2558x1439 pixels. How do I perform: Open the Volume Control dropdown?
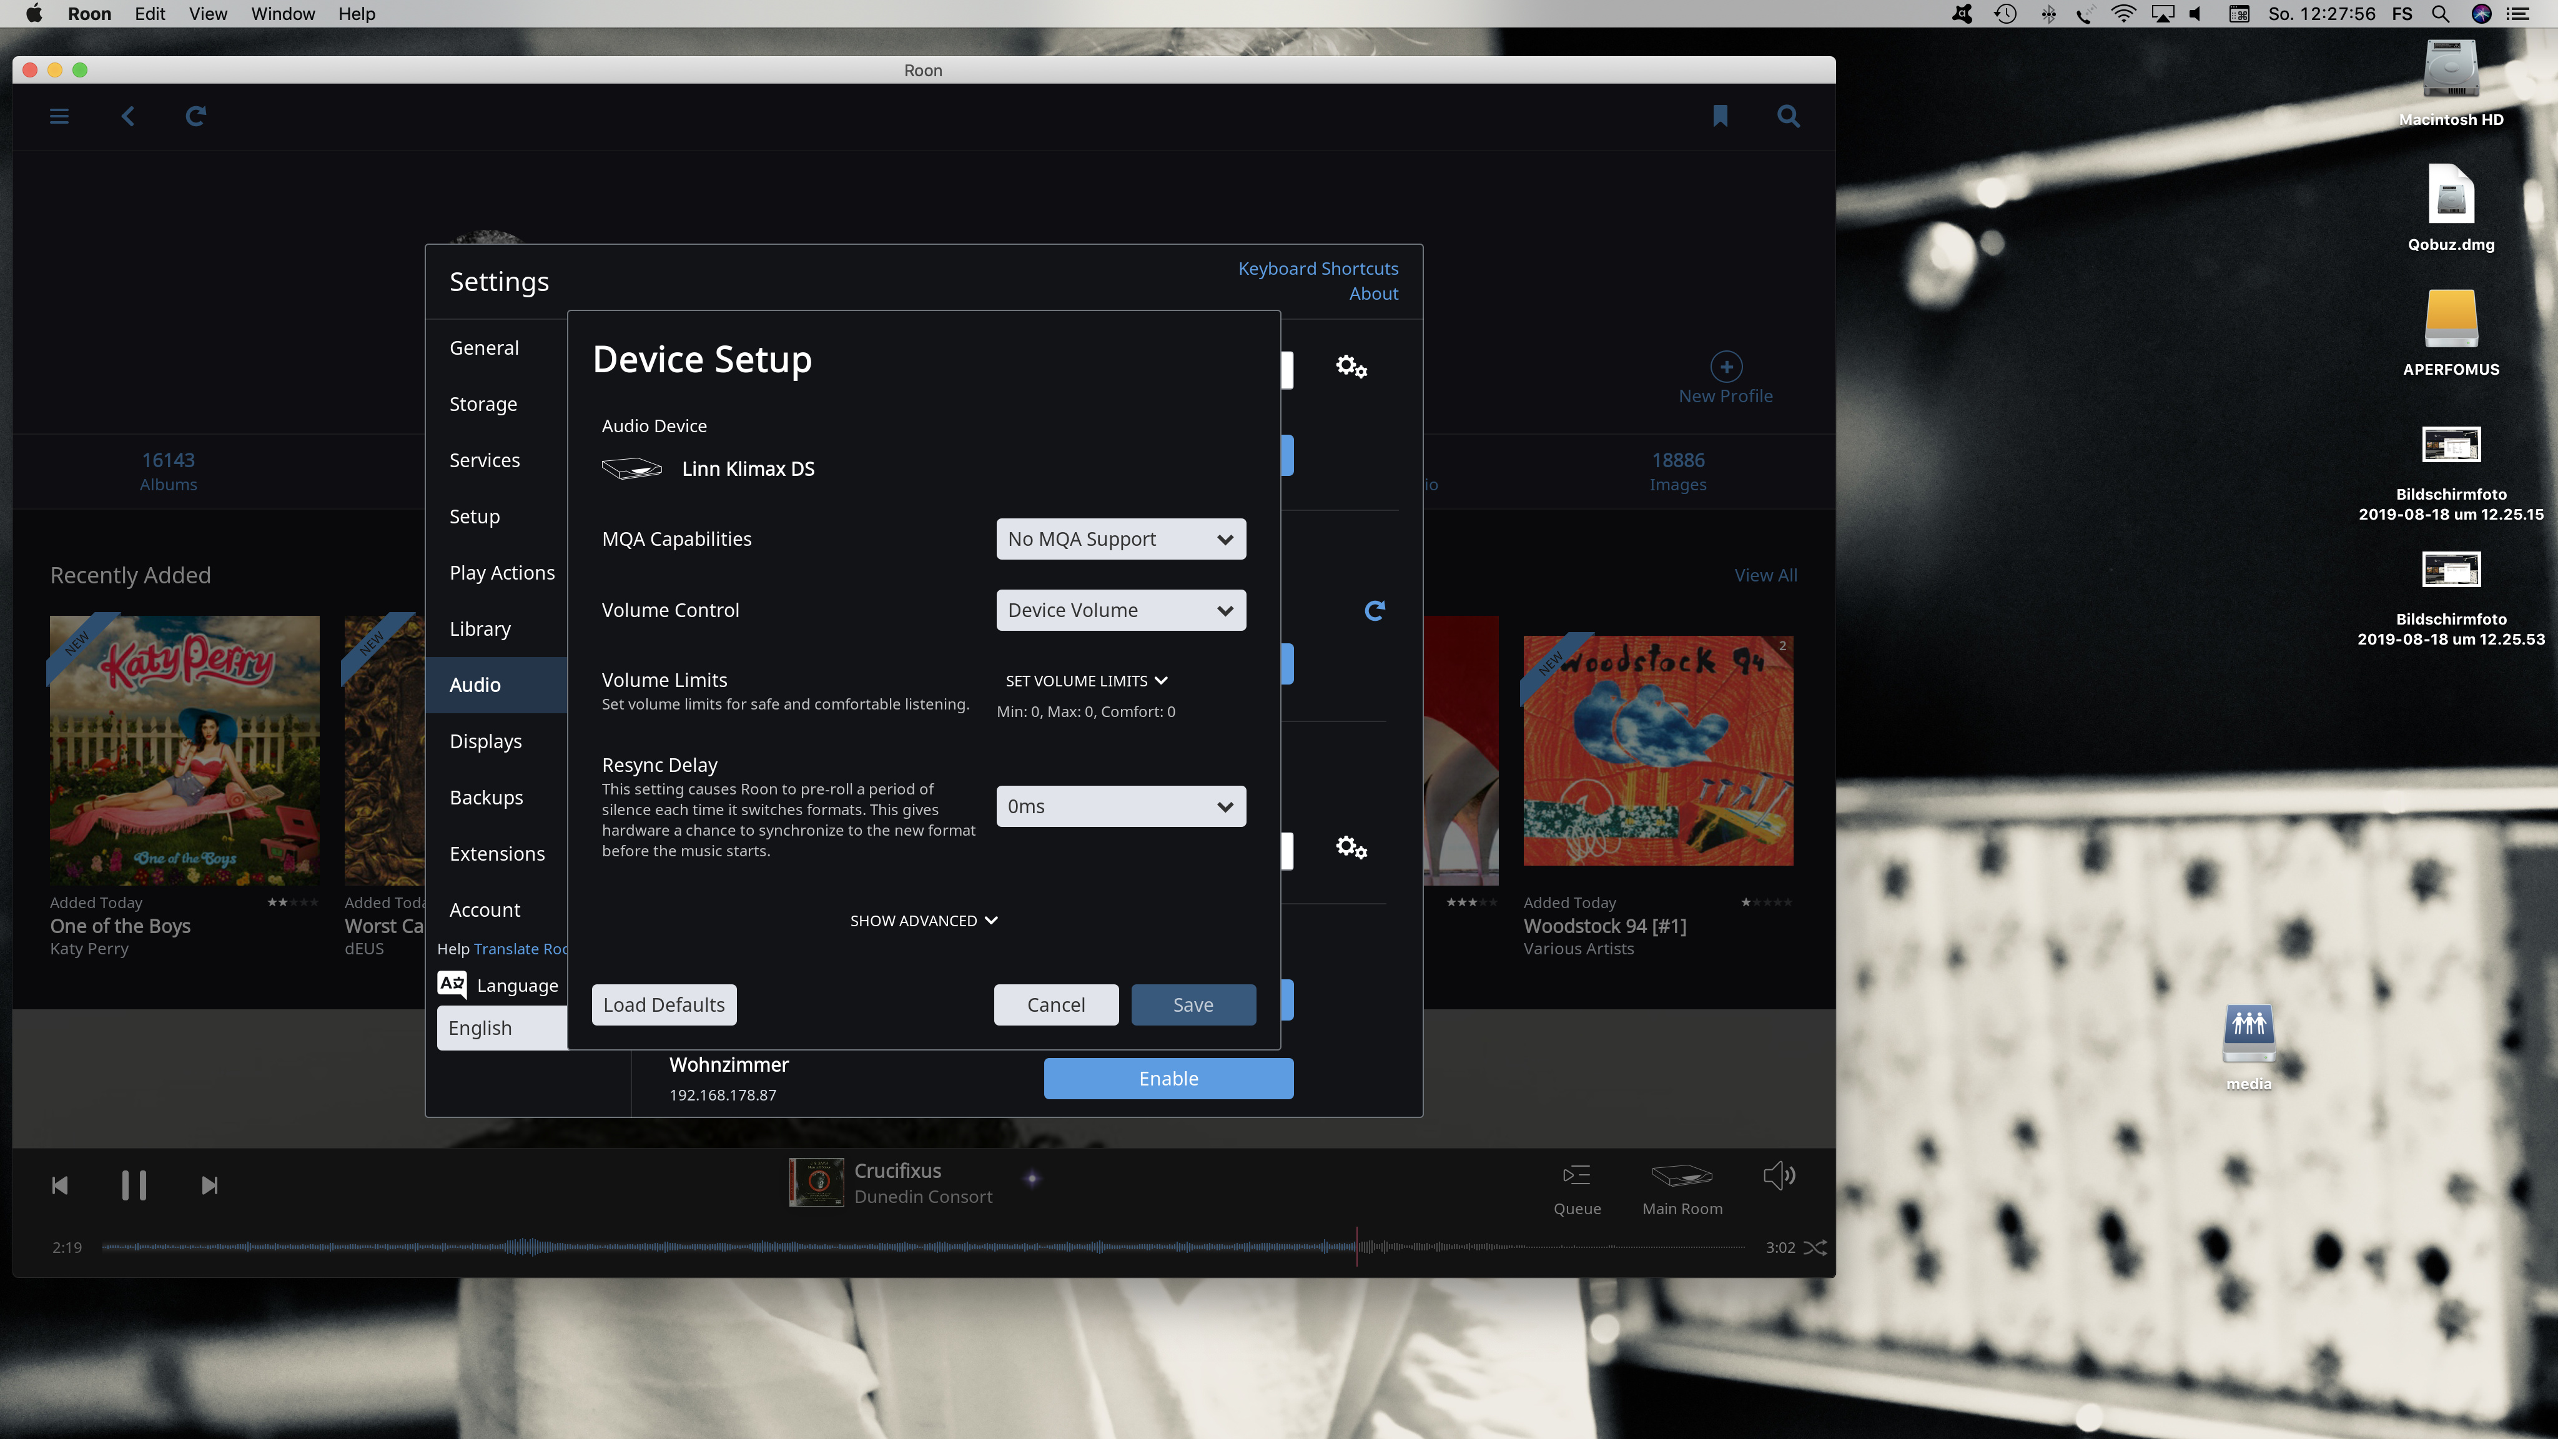[1121, 611]
